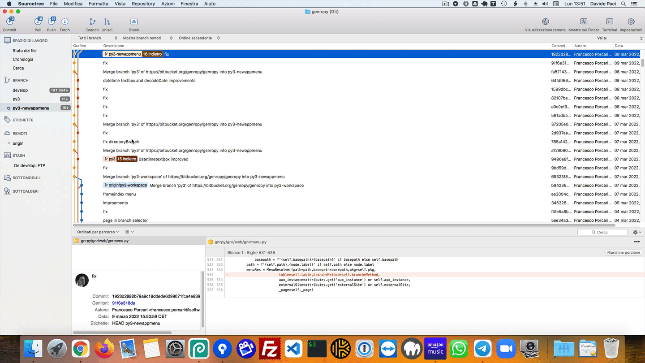Open the sidebar Cerca view
645x363 pixels.
coord(18,68)
